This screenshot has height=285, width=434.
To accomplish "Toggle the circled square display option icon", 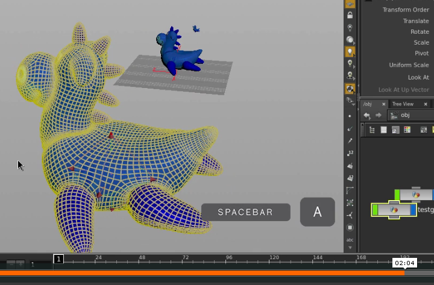I will pos(350,227).
